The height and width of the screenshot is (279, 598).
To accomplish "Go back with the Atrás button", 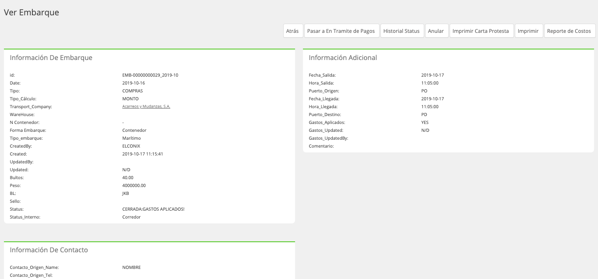I will point(293,31).
